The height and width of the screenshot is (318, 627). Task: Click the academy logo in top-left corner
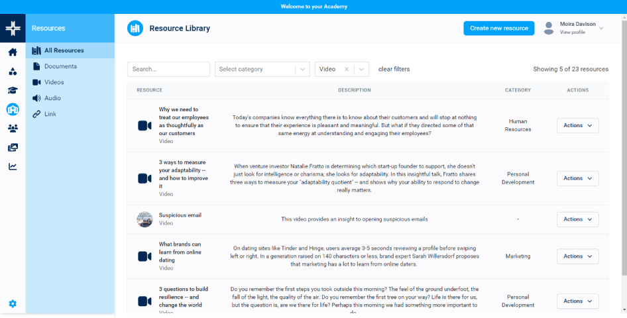click(13, 28)
